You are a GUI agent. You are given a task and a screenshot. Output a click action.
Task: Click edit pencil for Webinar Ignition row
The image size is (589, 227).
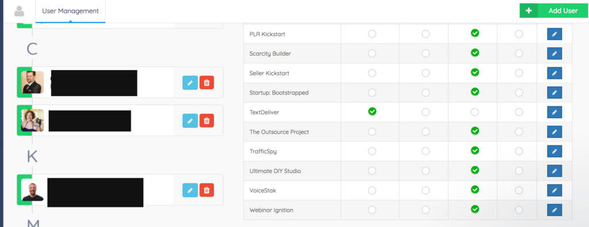coord(554,210)
